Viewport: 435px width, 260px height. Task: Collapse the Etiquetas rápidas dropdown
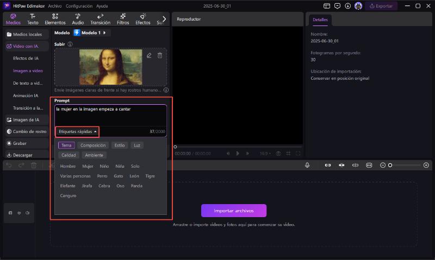point(77,131)
